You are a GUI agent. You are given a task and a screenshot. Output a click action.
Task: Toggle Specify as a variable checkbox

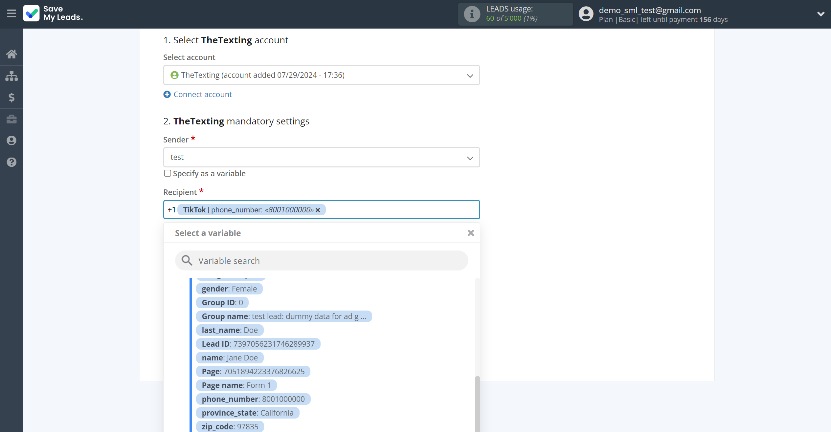pos(168,173)
